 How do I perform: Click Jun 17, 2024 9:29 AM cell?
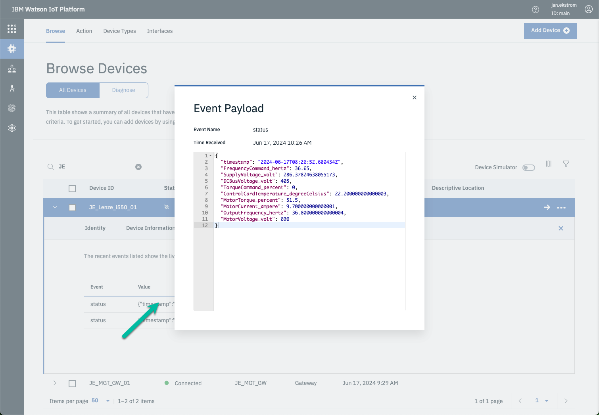point(370,383)
